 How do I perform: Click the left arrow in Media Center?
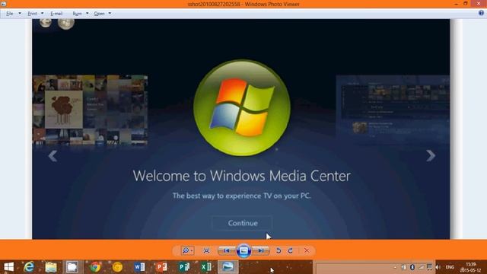[53, 156]
